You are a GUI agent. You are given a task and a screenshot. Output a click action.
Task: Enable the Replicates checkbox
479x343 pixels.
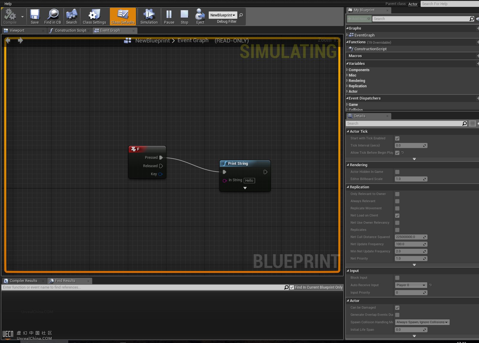click(397, 230)
